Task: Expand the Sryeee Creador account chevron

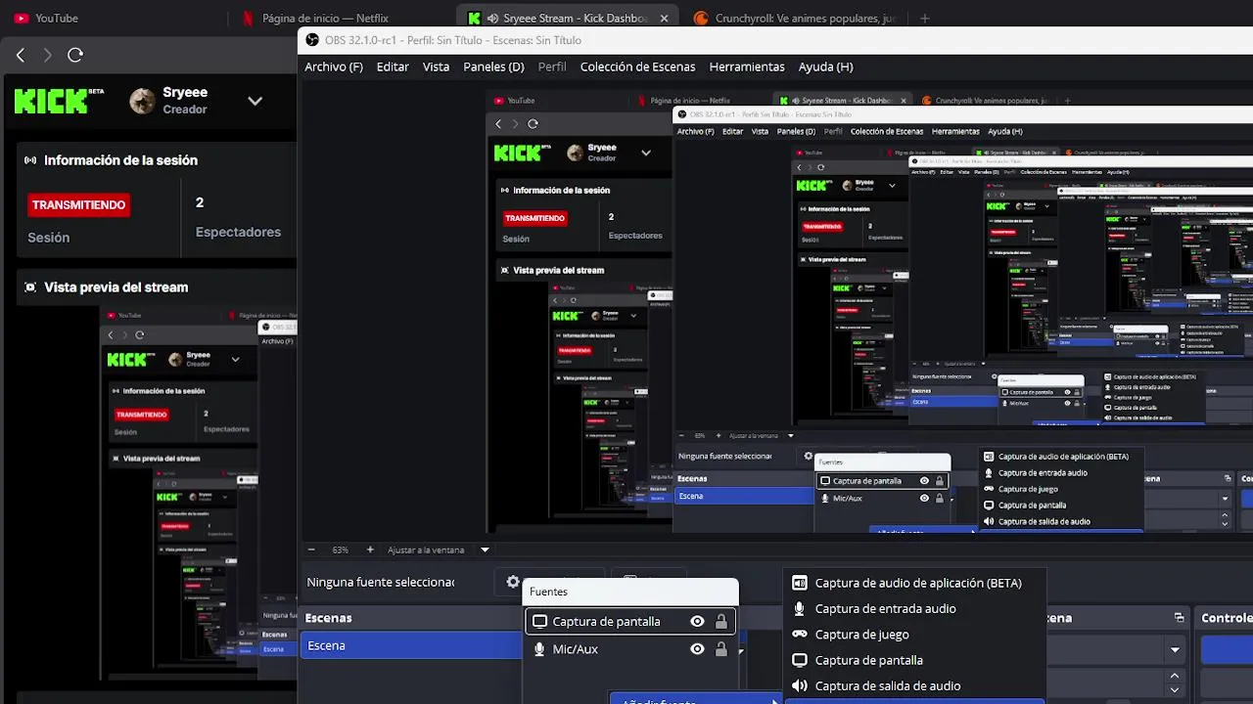Action: click(x=255, y=101)
